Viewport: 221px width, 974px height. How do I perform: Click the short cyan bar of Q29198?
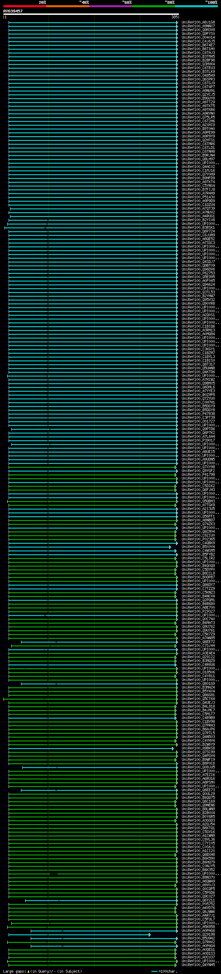[x=80, y=934]
